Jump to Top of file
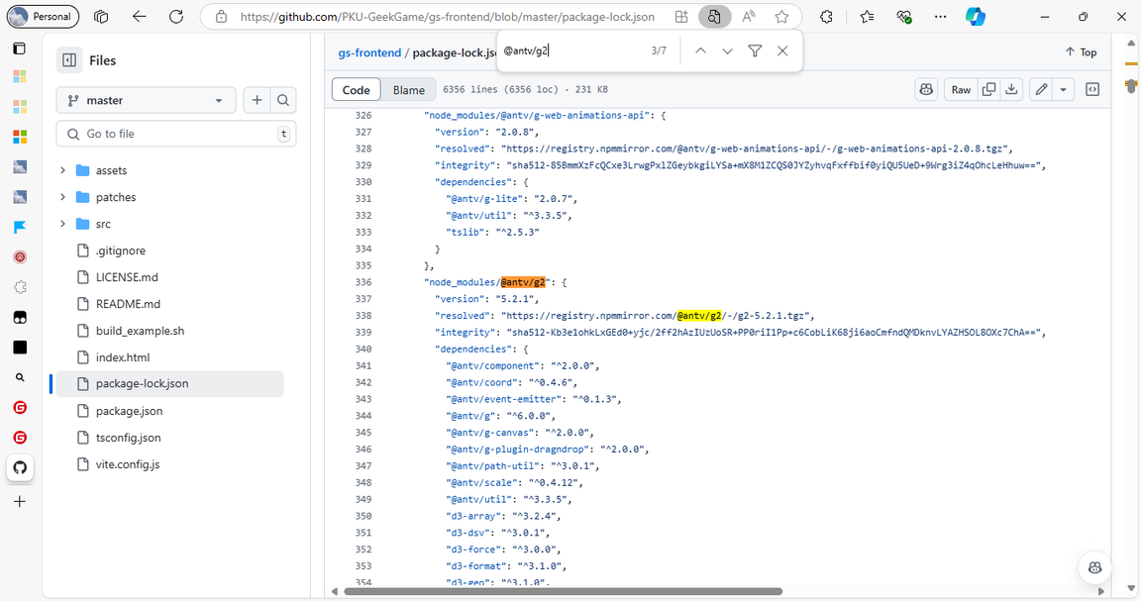 coord(1081,51)
